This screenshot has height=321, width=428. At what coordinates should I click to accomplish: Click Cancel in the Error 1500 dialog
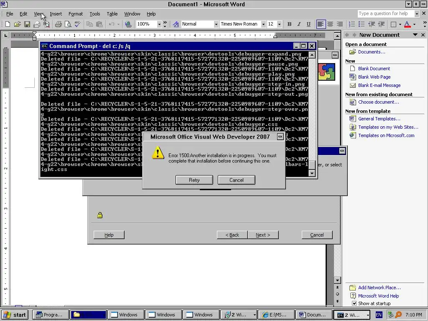click(x=237, y=180)
